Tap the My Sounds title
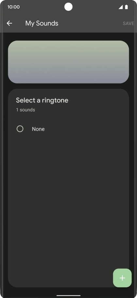Viewport: 137px width, 298px height. point(42,23)
